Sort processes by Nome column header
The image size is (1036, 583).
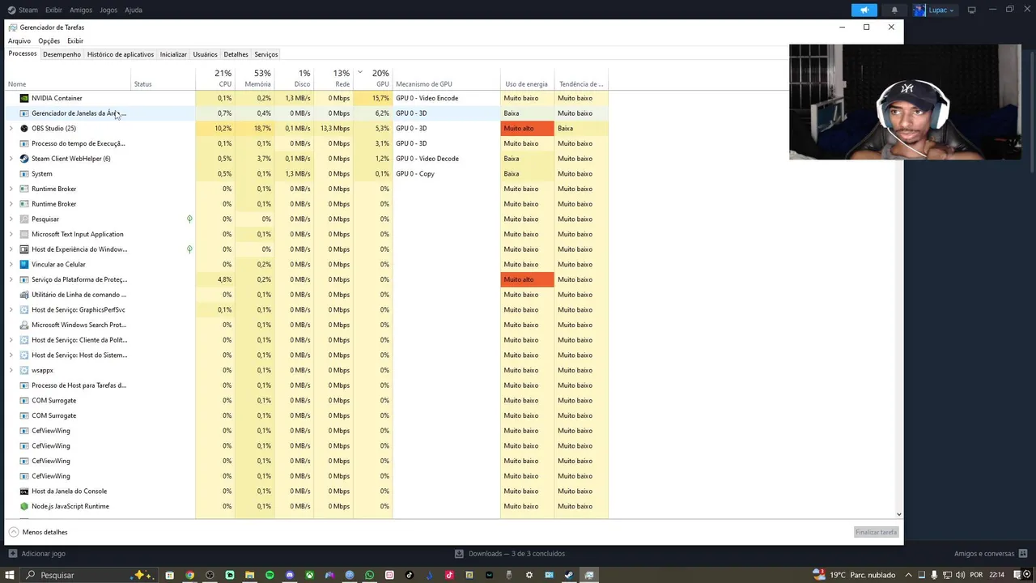click(68, 79)
